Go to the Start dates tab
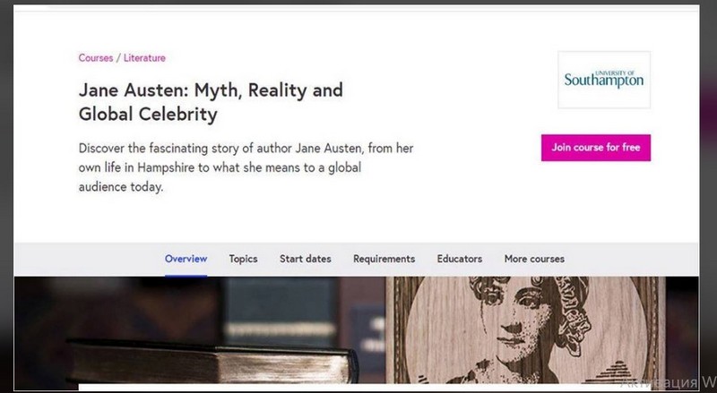 point(305,259)
